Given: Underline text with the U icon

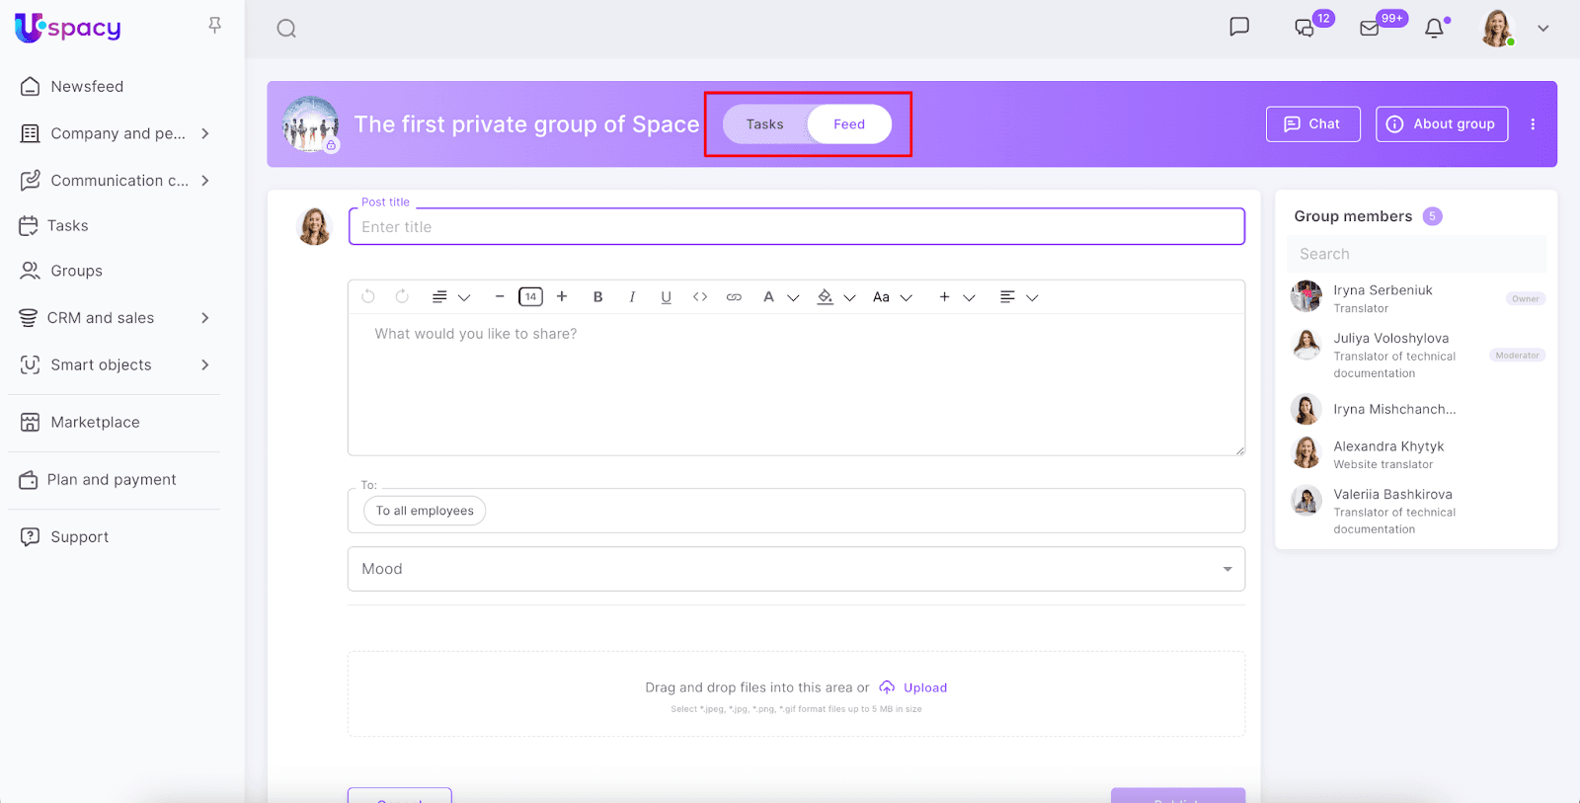Looking at the screenshot, I should (666, 297).
